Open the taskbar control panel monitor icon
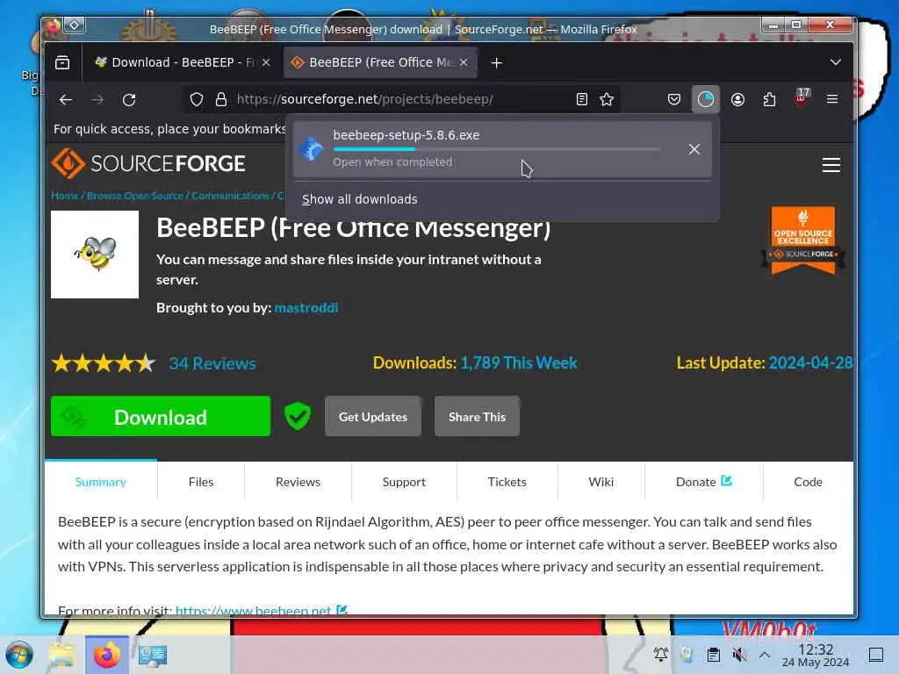The height and width of the screenshot is (674, 899). tap(153, 655)
